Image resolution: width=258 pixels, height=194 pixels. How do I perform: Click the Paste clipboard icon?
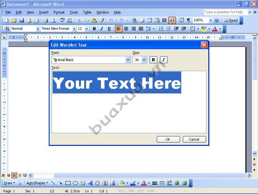94,20
